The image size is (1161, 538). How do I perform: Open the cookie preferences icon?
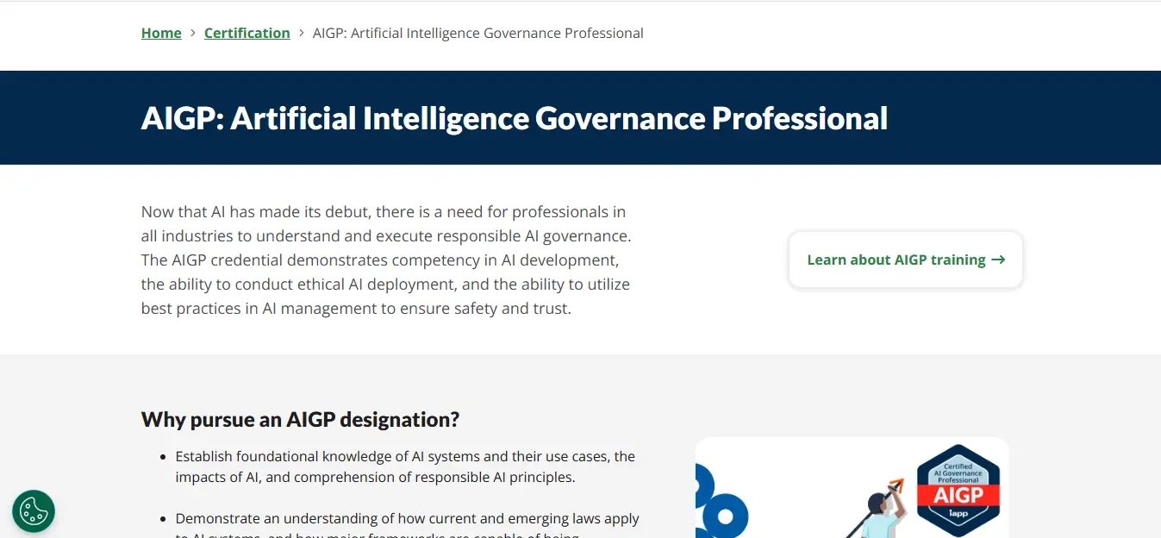pyautogui.click(x=34, y=511)
